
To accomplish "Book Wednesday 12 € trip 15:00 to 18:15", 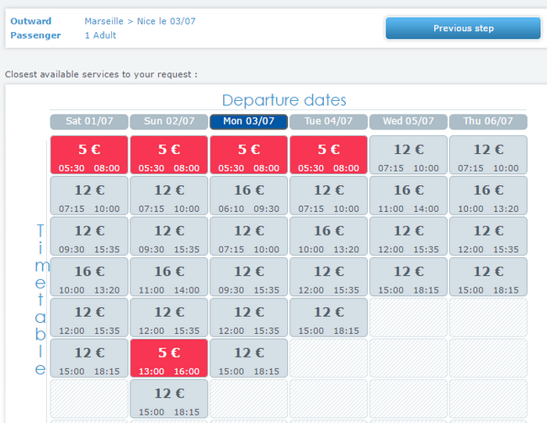I will 408,277.
